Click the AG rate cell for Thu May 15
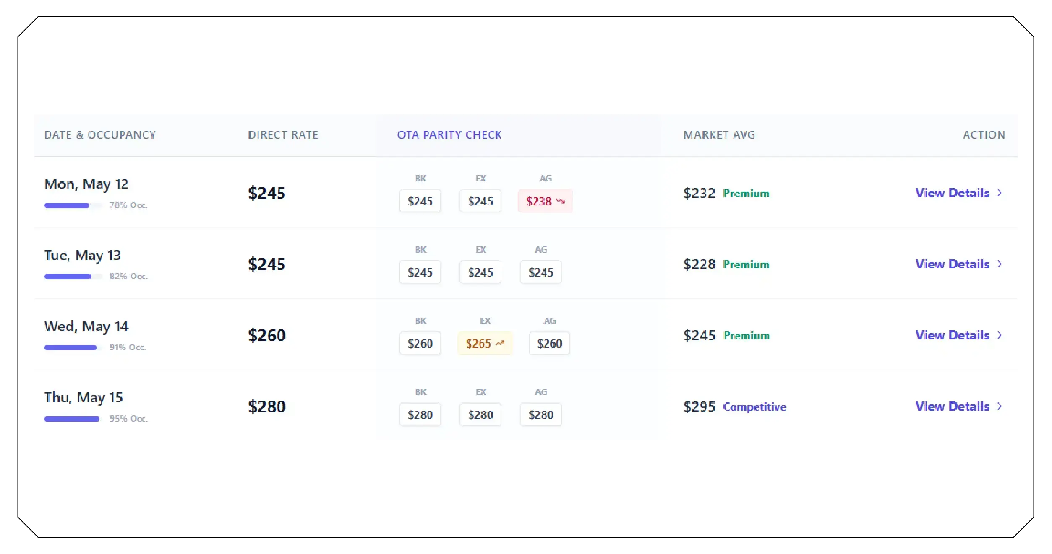The image size is (1052, 554). click(540, 414)
